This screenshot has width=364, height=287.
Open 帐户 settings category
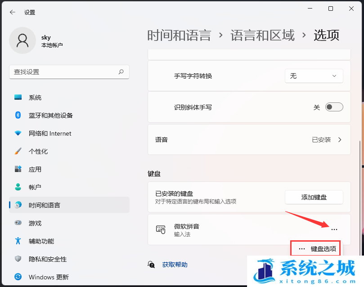click(x=69, y=187)
